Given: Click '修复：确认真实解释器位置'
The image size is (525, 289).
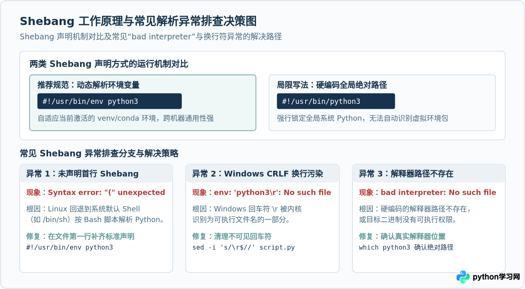Looking at the screenshot, I should point(402,236).
